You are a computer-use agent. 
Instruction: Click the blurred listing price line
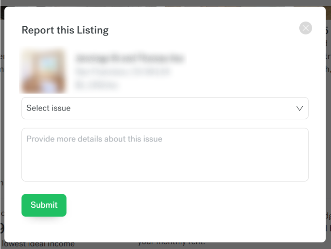[x=96, y=85]
